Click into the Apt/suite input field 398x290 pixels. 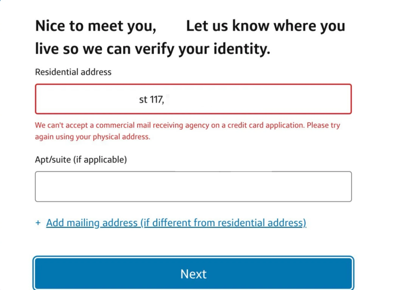(193, 186)
